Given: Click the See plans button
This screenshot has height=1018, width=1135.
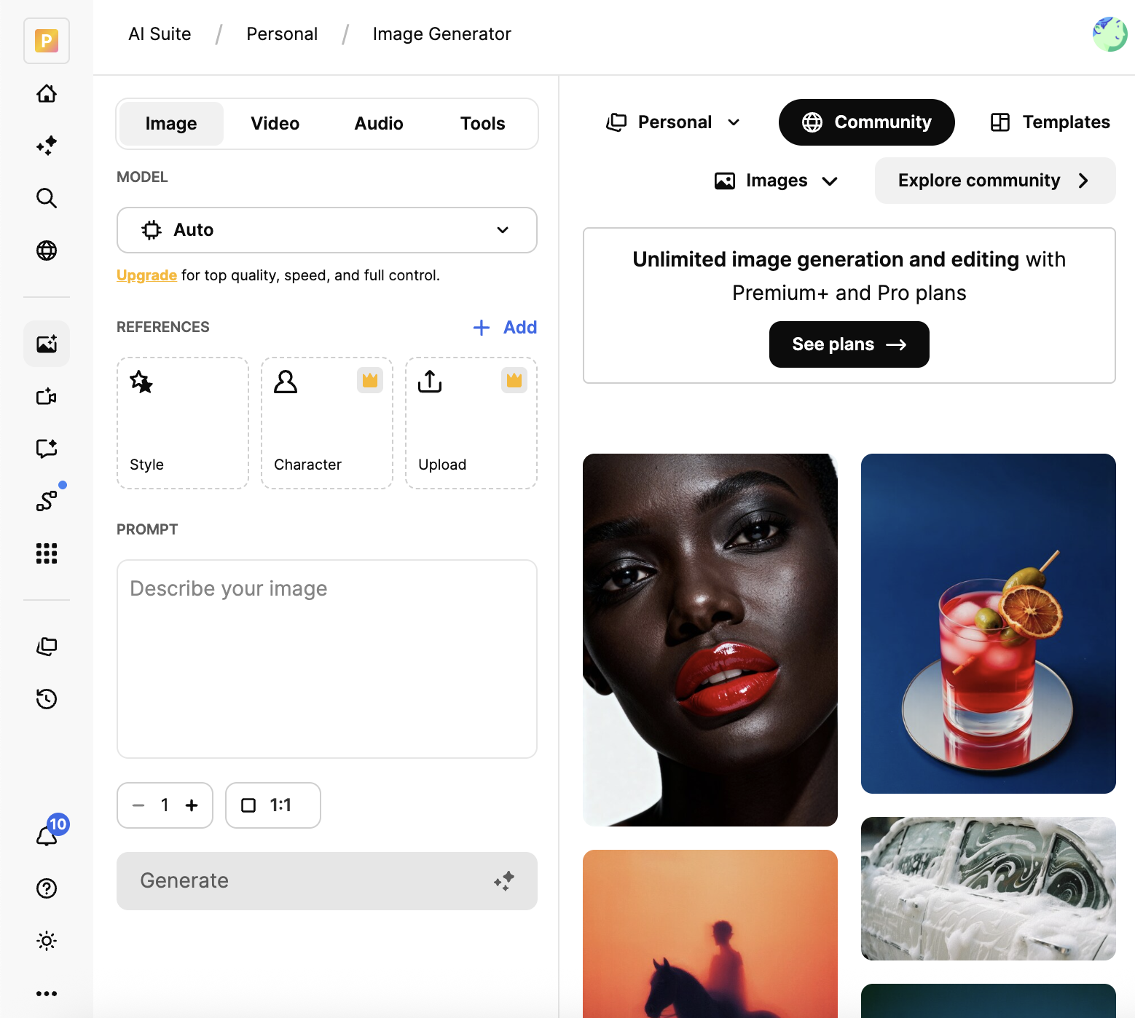Looking at the screenshot, I should click(x=849, y=344).
